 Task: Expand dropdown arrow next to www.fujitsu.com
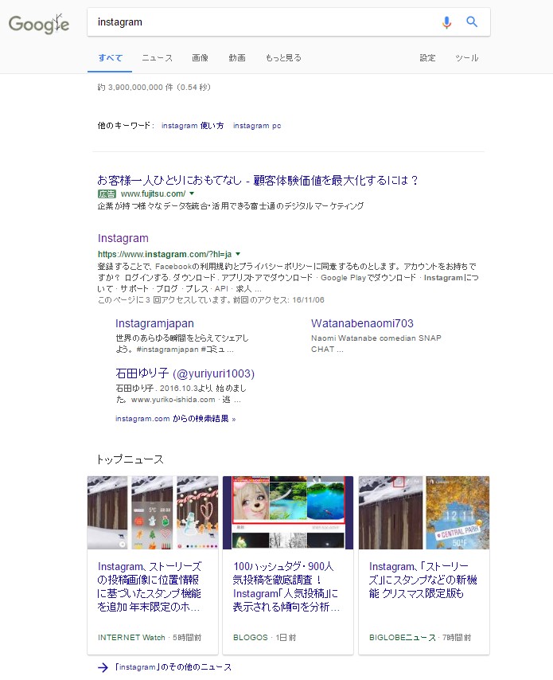pos(192,193)
